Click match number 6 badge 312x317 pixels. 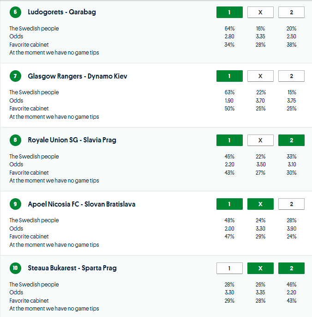point(15,12)
